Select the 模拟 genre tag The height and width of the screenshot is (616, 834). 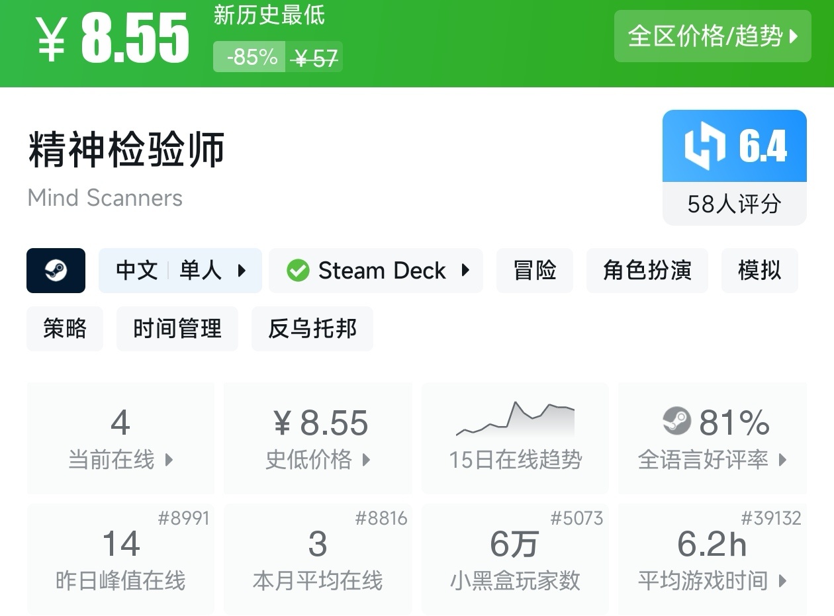[760, 271]
